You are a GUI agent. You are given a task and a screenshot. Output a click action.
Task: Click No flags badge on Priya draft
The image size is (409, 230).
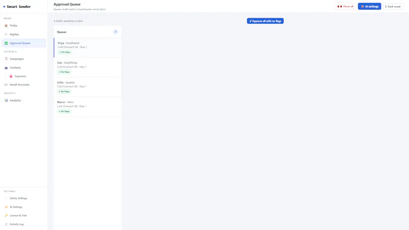pos(64,52)
